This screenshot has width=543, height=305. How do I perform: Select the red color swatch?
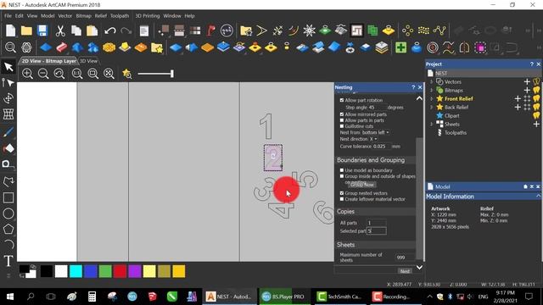[x=120, y=271]
